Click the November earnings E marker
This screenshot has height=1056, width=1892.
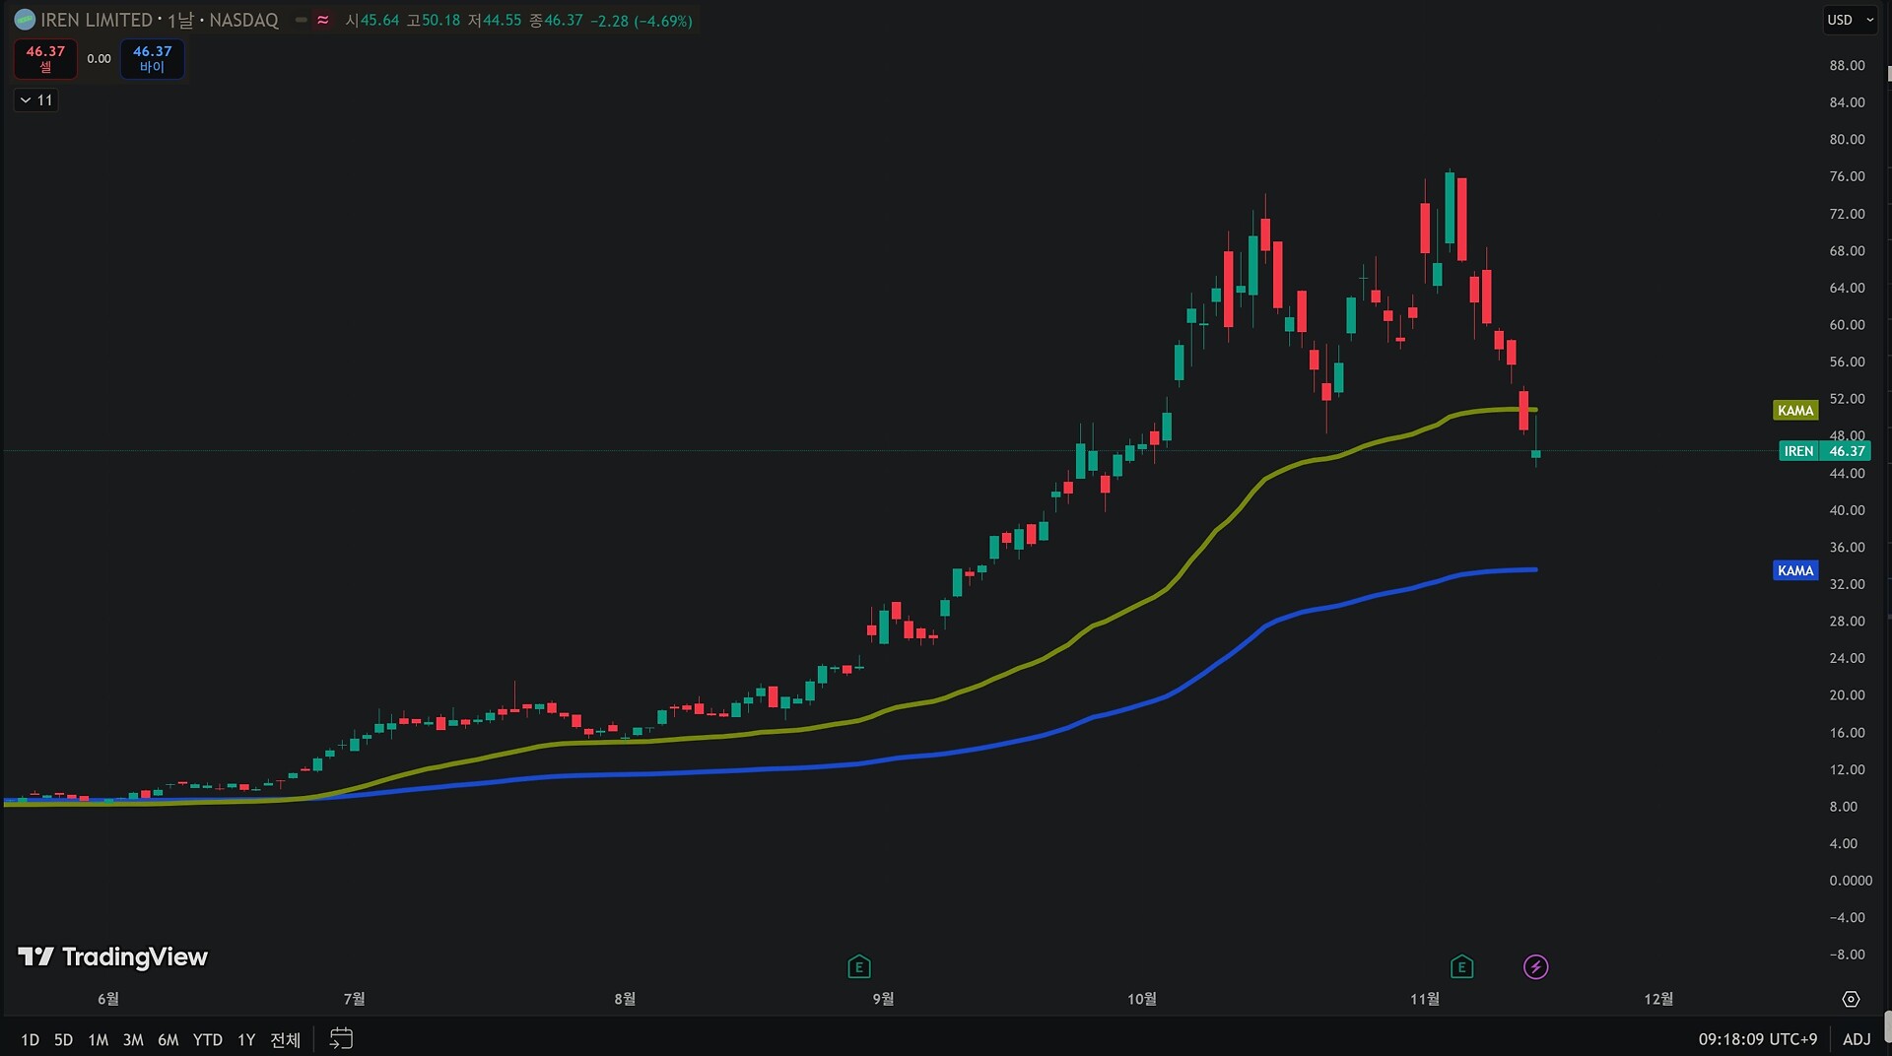[1462, 967]
